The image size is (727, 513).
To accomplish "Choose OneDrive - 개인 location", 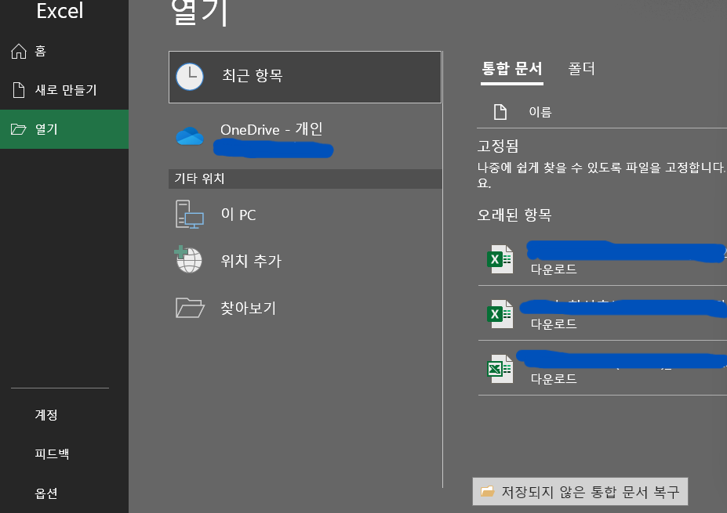I will (304, 138).
